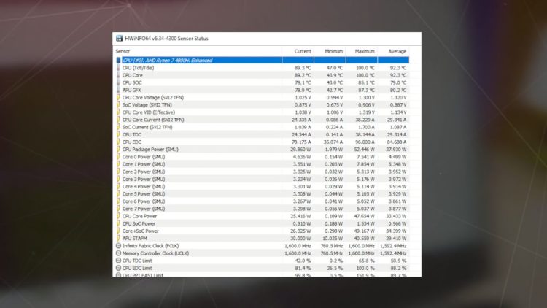This screenshot has height=308, width=547.
Task: Click lightning icon beside SoC Voltage (SVI2 TFN)
Action: click(118, 105)
